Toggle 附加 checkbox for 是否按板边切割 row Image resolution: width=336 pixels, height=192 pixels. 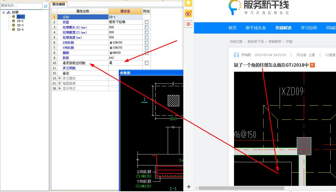pyautogui.click(x=147, y=63)
